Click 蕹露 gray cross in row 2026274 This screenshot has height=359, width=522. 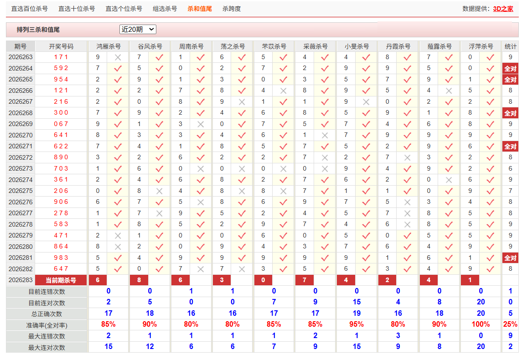[449, 180]
